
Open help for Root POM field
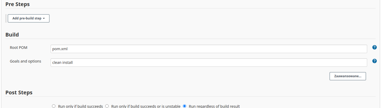coord(374,47)
